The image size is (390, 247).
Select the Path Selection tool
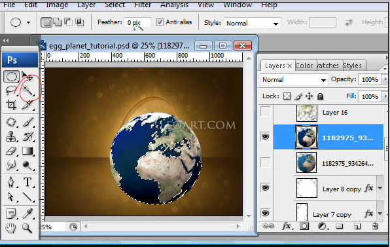coord(11,197)
